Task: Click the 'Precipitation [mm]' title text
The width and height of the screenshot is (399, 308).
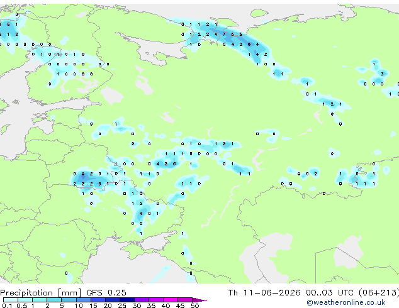Action: [41, 293]
